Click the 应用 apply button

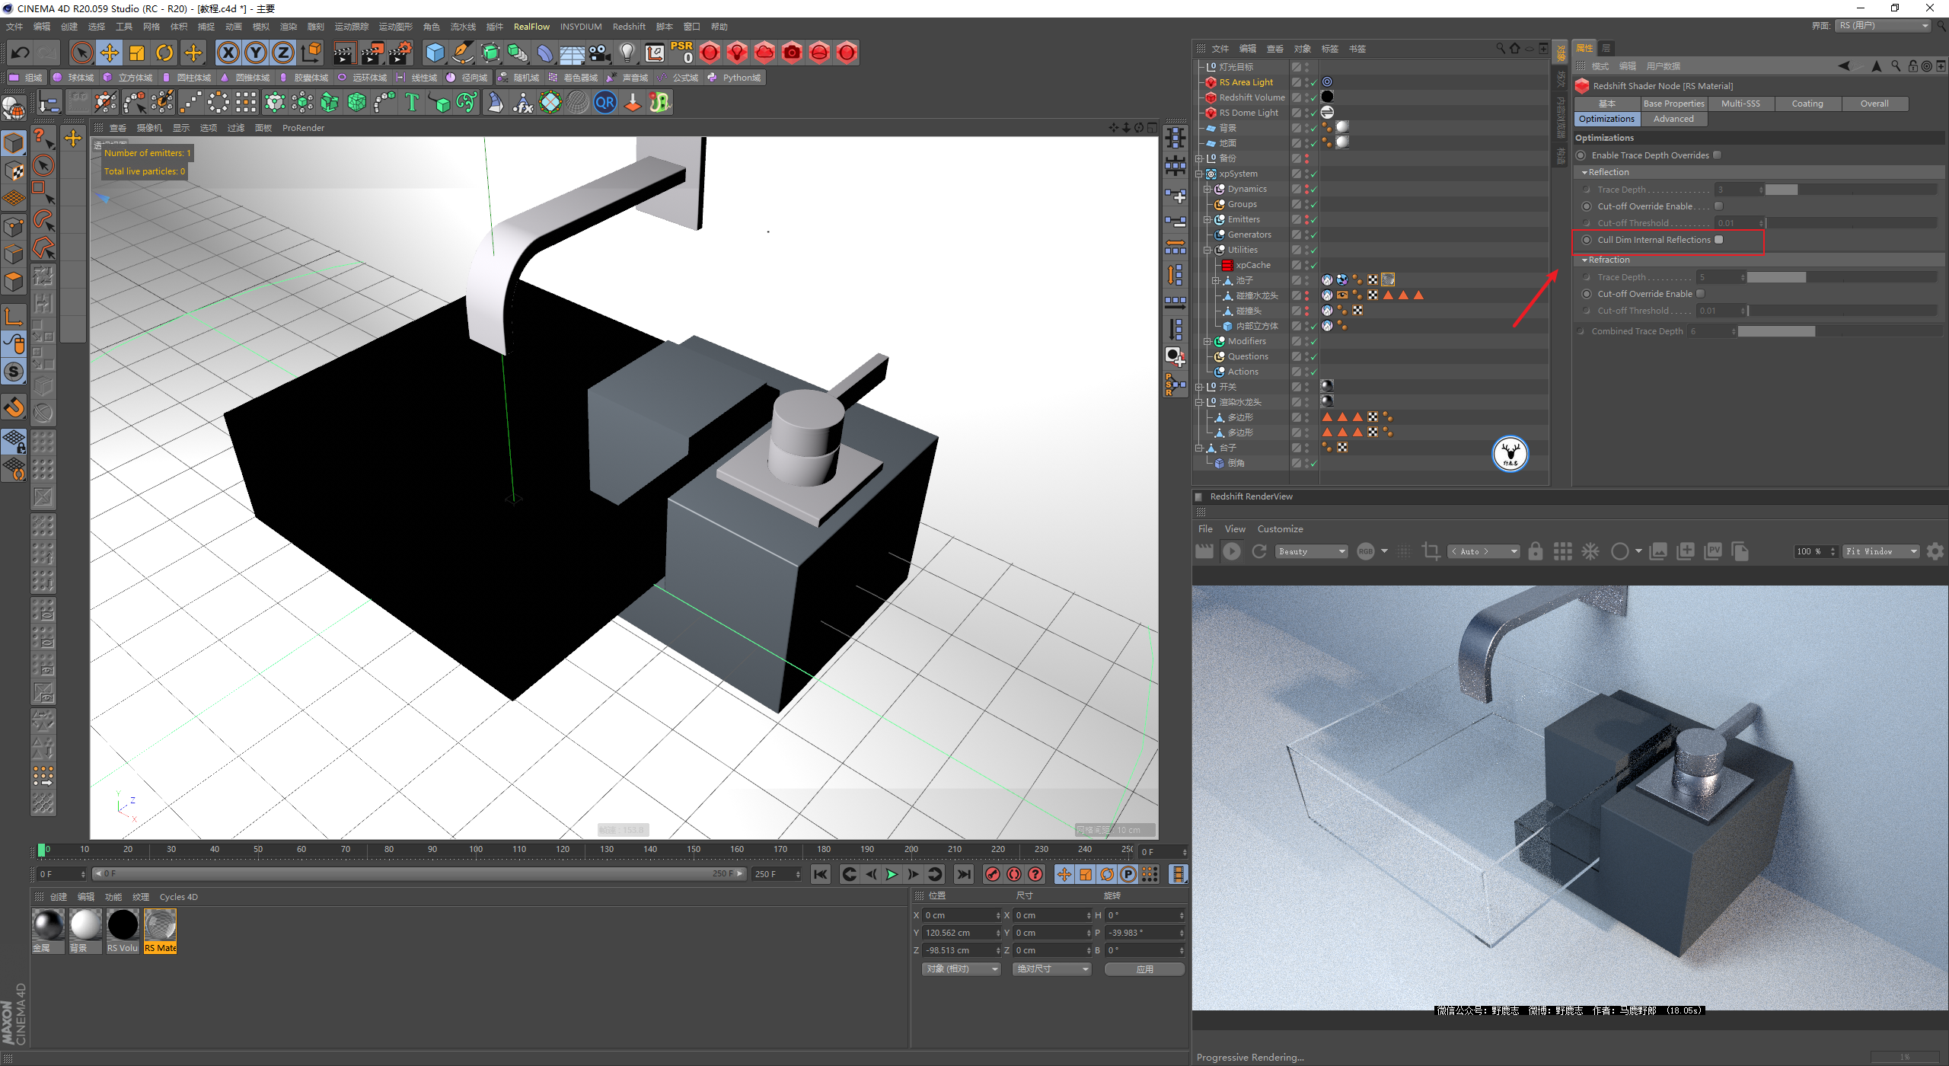pyautogui.click(x=1144, y=969)
